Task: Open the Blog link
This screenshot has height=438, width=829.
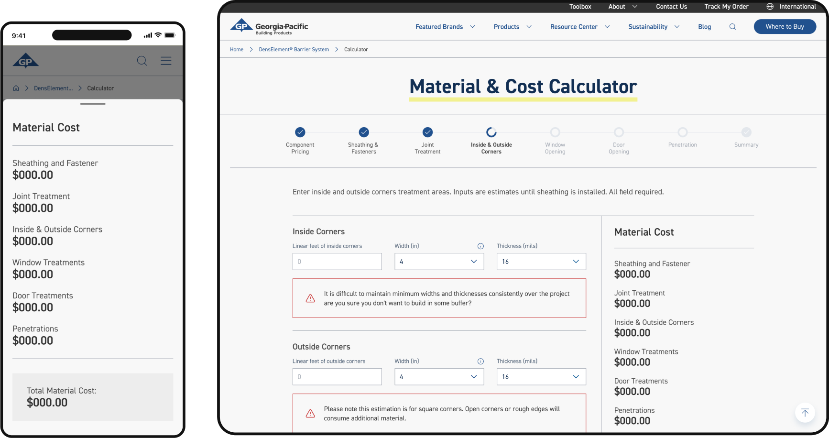Action: point(704,27)
